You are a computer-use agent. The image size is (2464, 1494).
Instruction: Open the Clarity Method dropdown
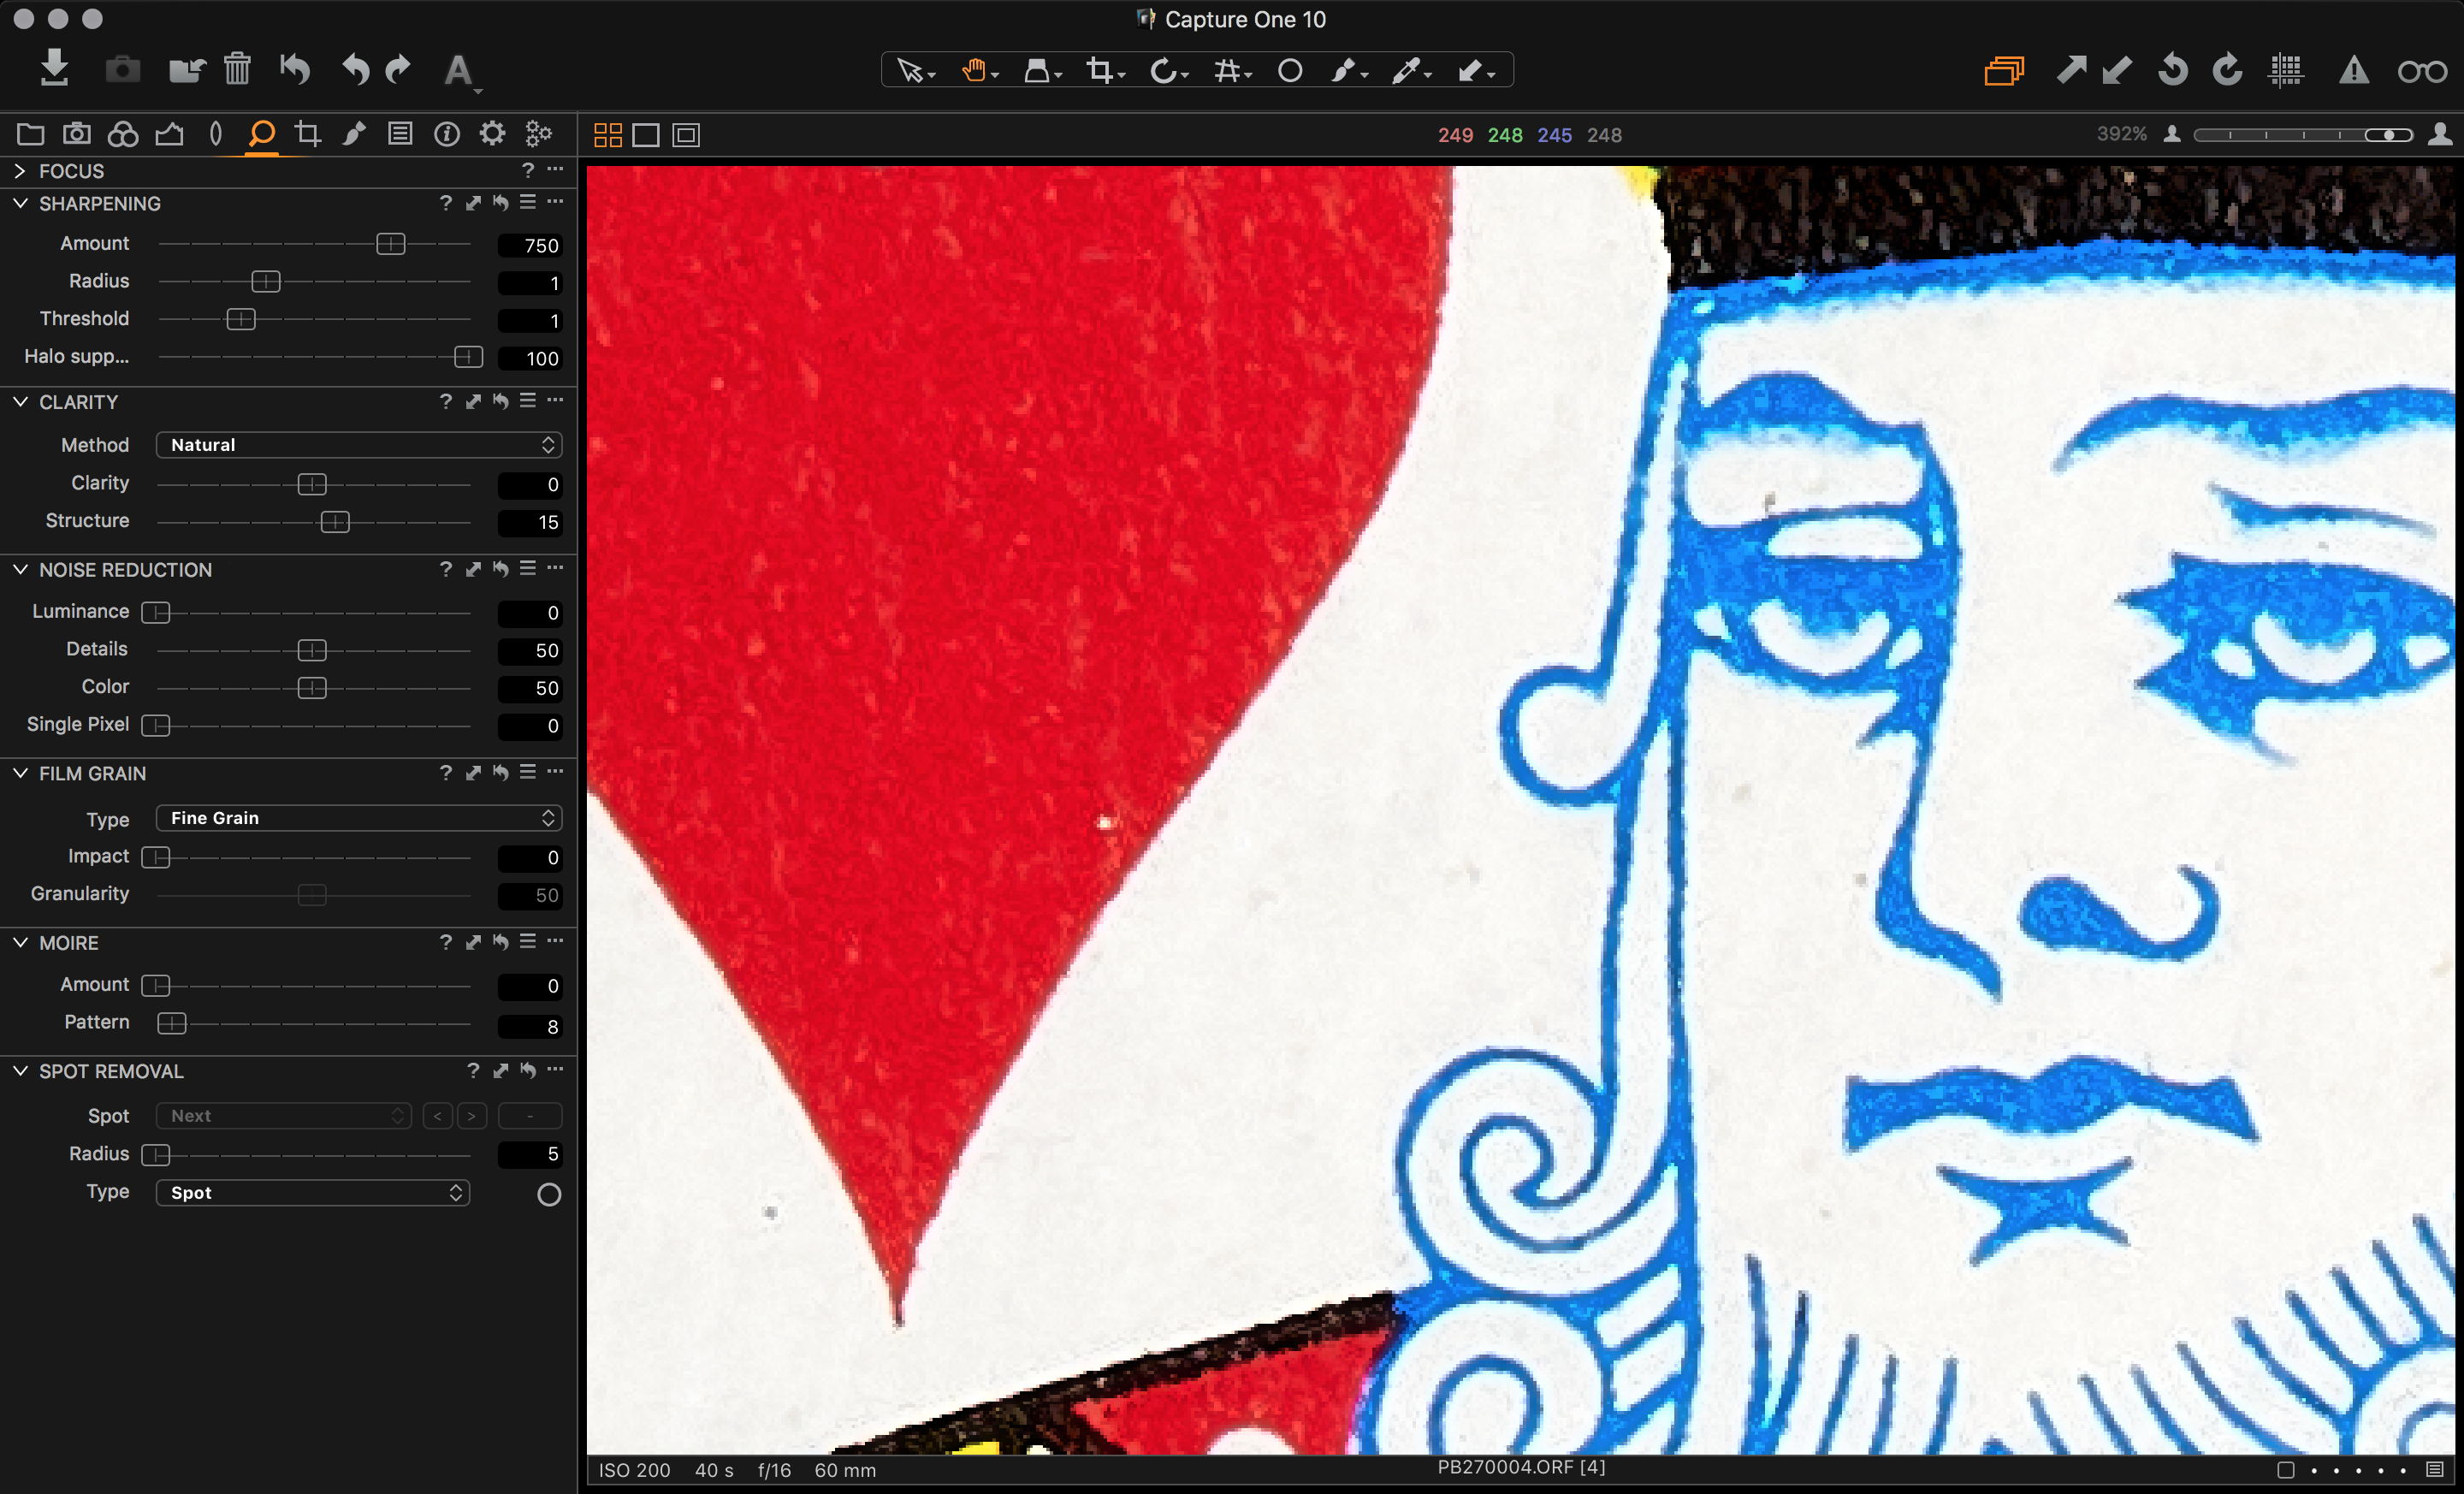(x=359, y=445)
